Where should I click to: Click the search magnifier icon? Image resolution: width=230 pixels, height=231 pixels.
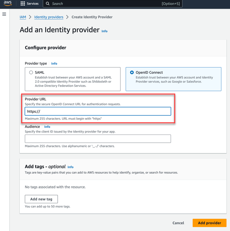pos(48,4)
